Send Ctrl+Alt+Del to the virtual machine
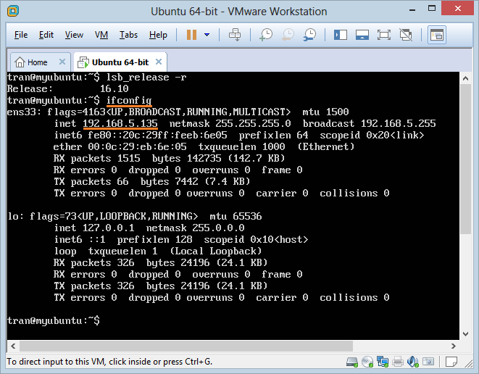Viewport: 479px width, 374px height. [235, 35]
